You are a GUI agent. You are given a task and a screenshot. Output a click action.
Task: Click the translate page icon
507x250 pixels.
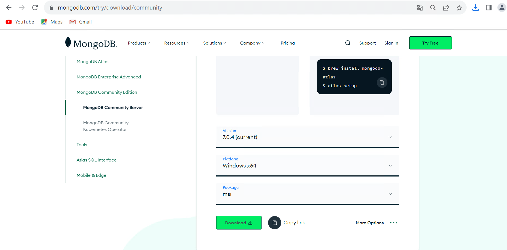[x=420, y=8]
